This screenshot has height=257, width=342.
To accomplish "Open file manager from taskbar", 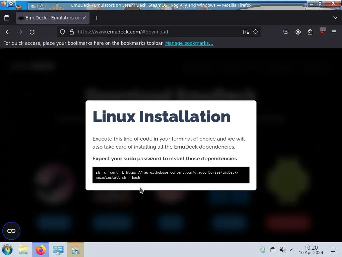I will click(23, 250).
